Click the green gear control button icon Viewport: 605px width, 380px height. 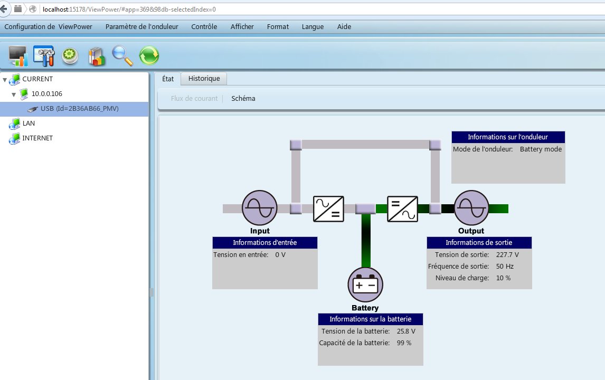[70, 55]
